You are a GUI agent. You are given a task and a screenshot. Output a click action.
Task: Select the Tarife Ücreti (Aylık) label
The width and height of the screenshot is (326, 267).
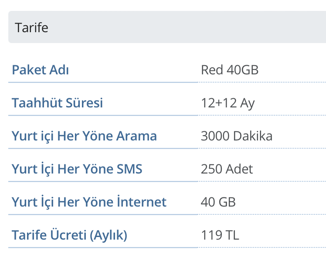click(x=69, y=235)
